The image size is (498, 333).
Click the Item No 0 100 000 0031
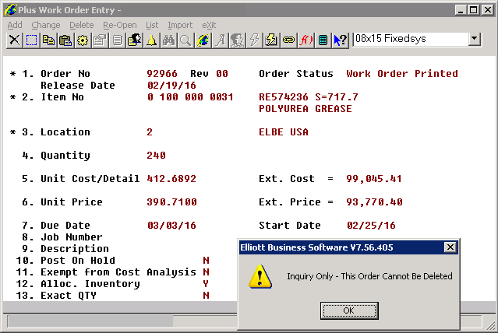tap(190, 97)
